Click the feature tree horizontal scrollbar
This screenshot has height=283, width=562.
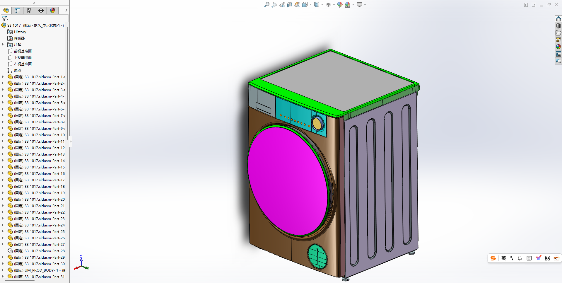pos(20,280)
